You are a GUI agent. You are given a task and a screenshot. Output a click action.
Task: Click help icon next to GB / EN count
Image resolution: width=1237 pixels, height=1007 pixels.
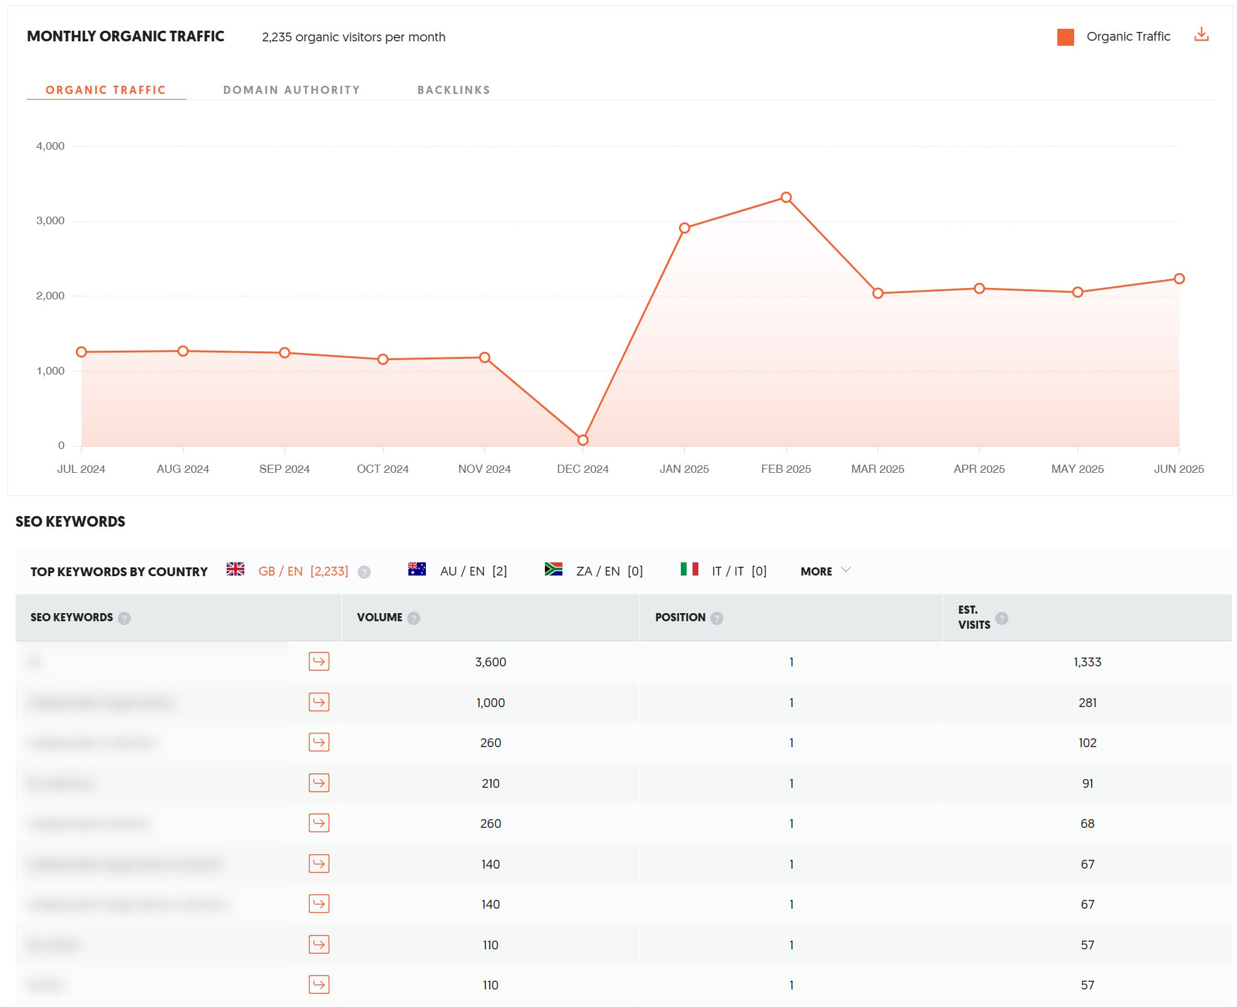point(364,572)
